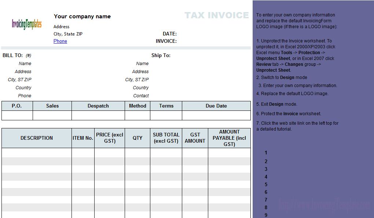Click the Sales column header

click(x=52, y=106)
